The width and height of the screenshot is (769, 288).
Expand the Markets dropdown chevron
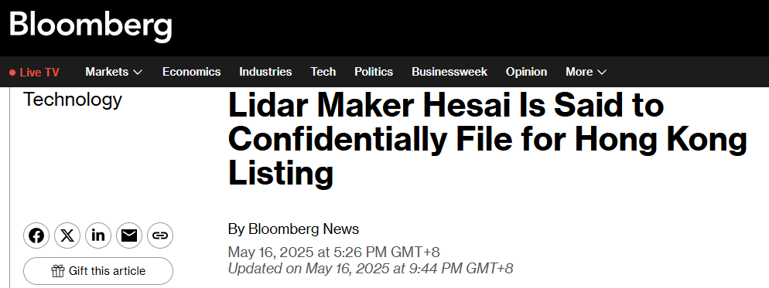138,72
